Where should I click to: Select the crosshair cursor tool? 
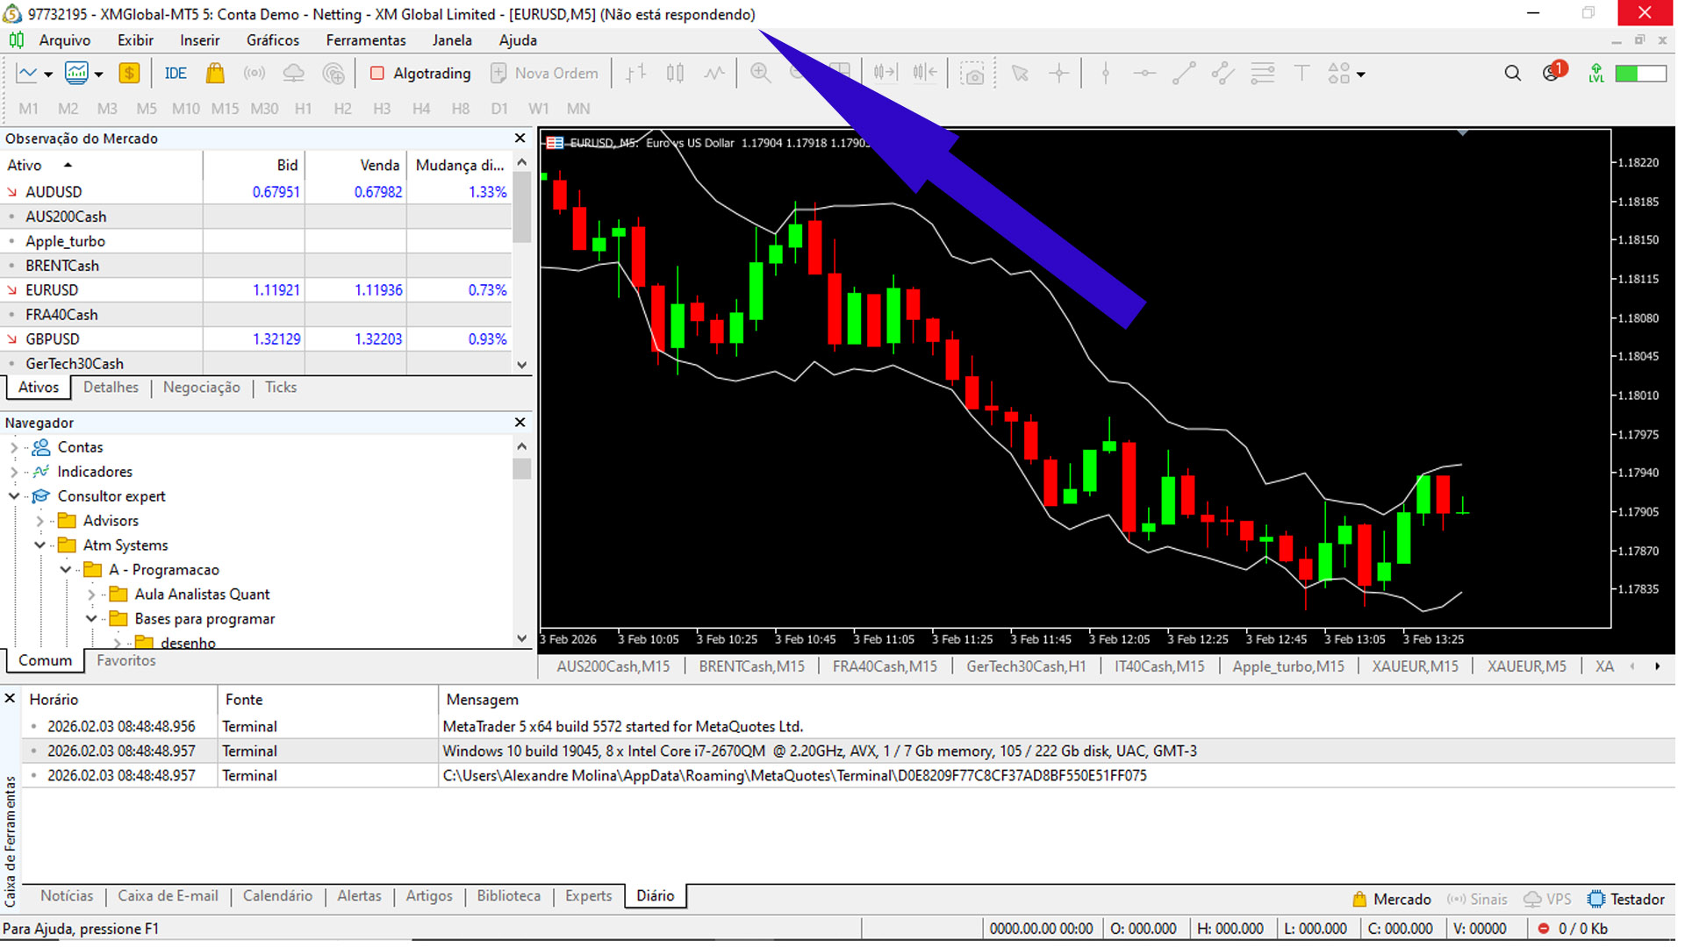(1059, 74)
